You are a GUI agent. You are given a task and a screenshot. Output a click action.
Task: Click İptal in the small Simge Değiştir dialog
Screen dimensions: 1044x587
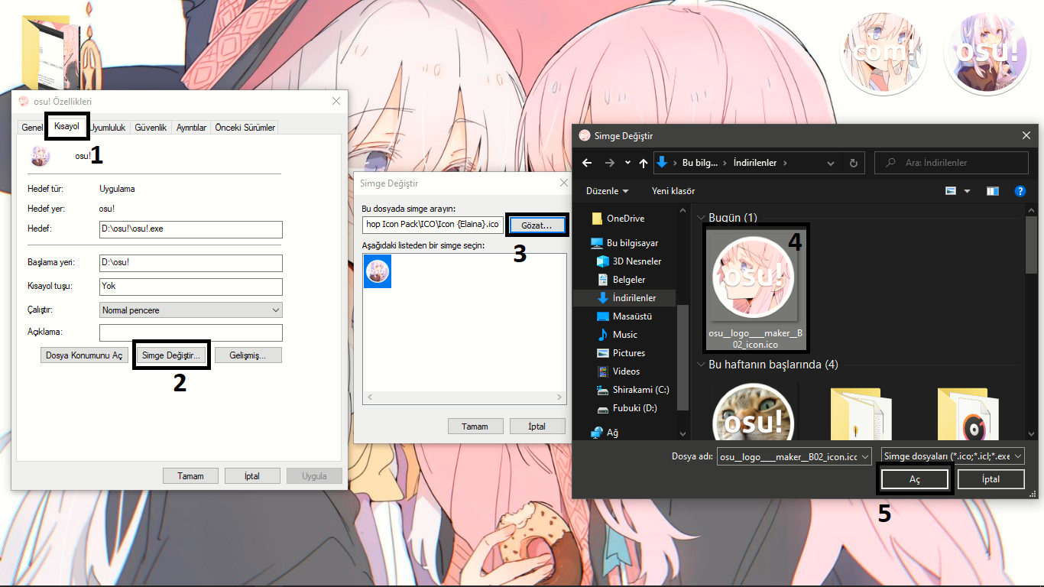click(x=537, y=426)
